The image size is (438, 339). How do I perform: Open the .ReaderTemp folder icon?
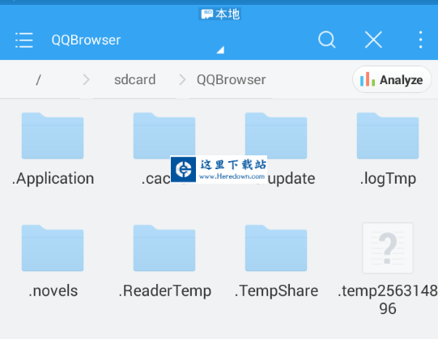(x=164, y=248)
